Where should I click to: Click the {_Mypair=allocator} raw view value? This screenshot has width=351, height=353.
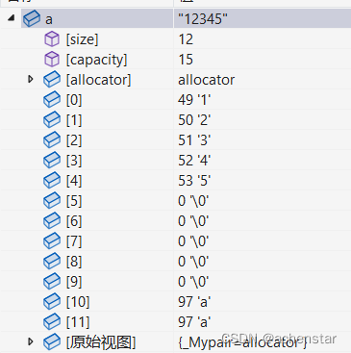[x=242, y=342]
